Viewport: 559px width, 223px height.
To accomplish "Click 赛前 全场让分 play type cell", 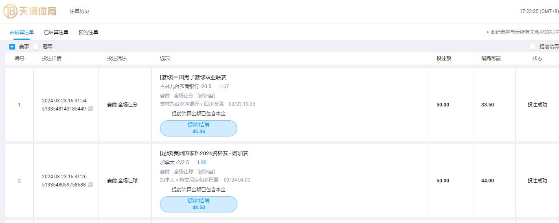I will click(x=122, y=105).
